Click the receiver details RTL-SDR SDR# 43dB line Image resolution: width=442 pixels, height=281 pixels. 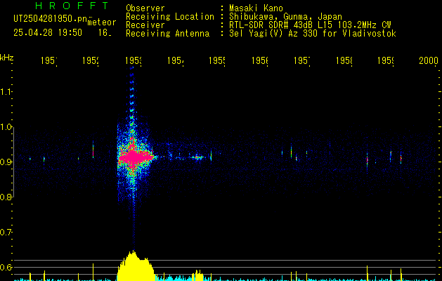pyautogui.click(x=310, y=25)
